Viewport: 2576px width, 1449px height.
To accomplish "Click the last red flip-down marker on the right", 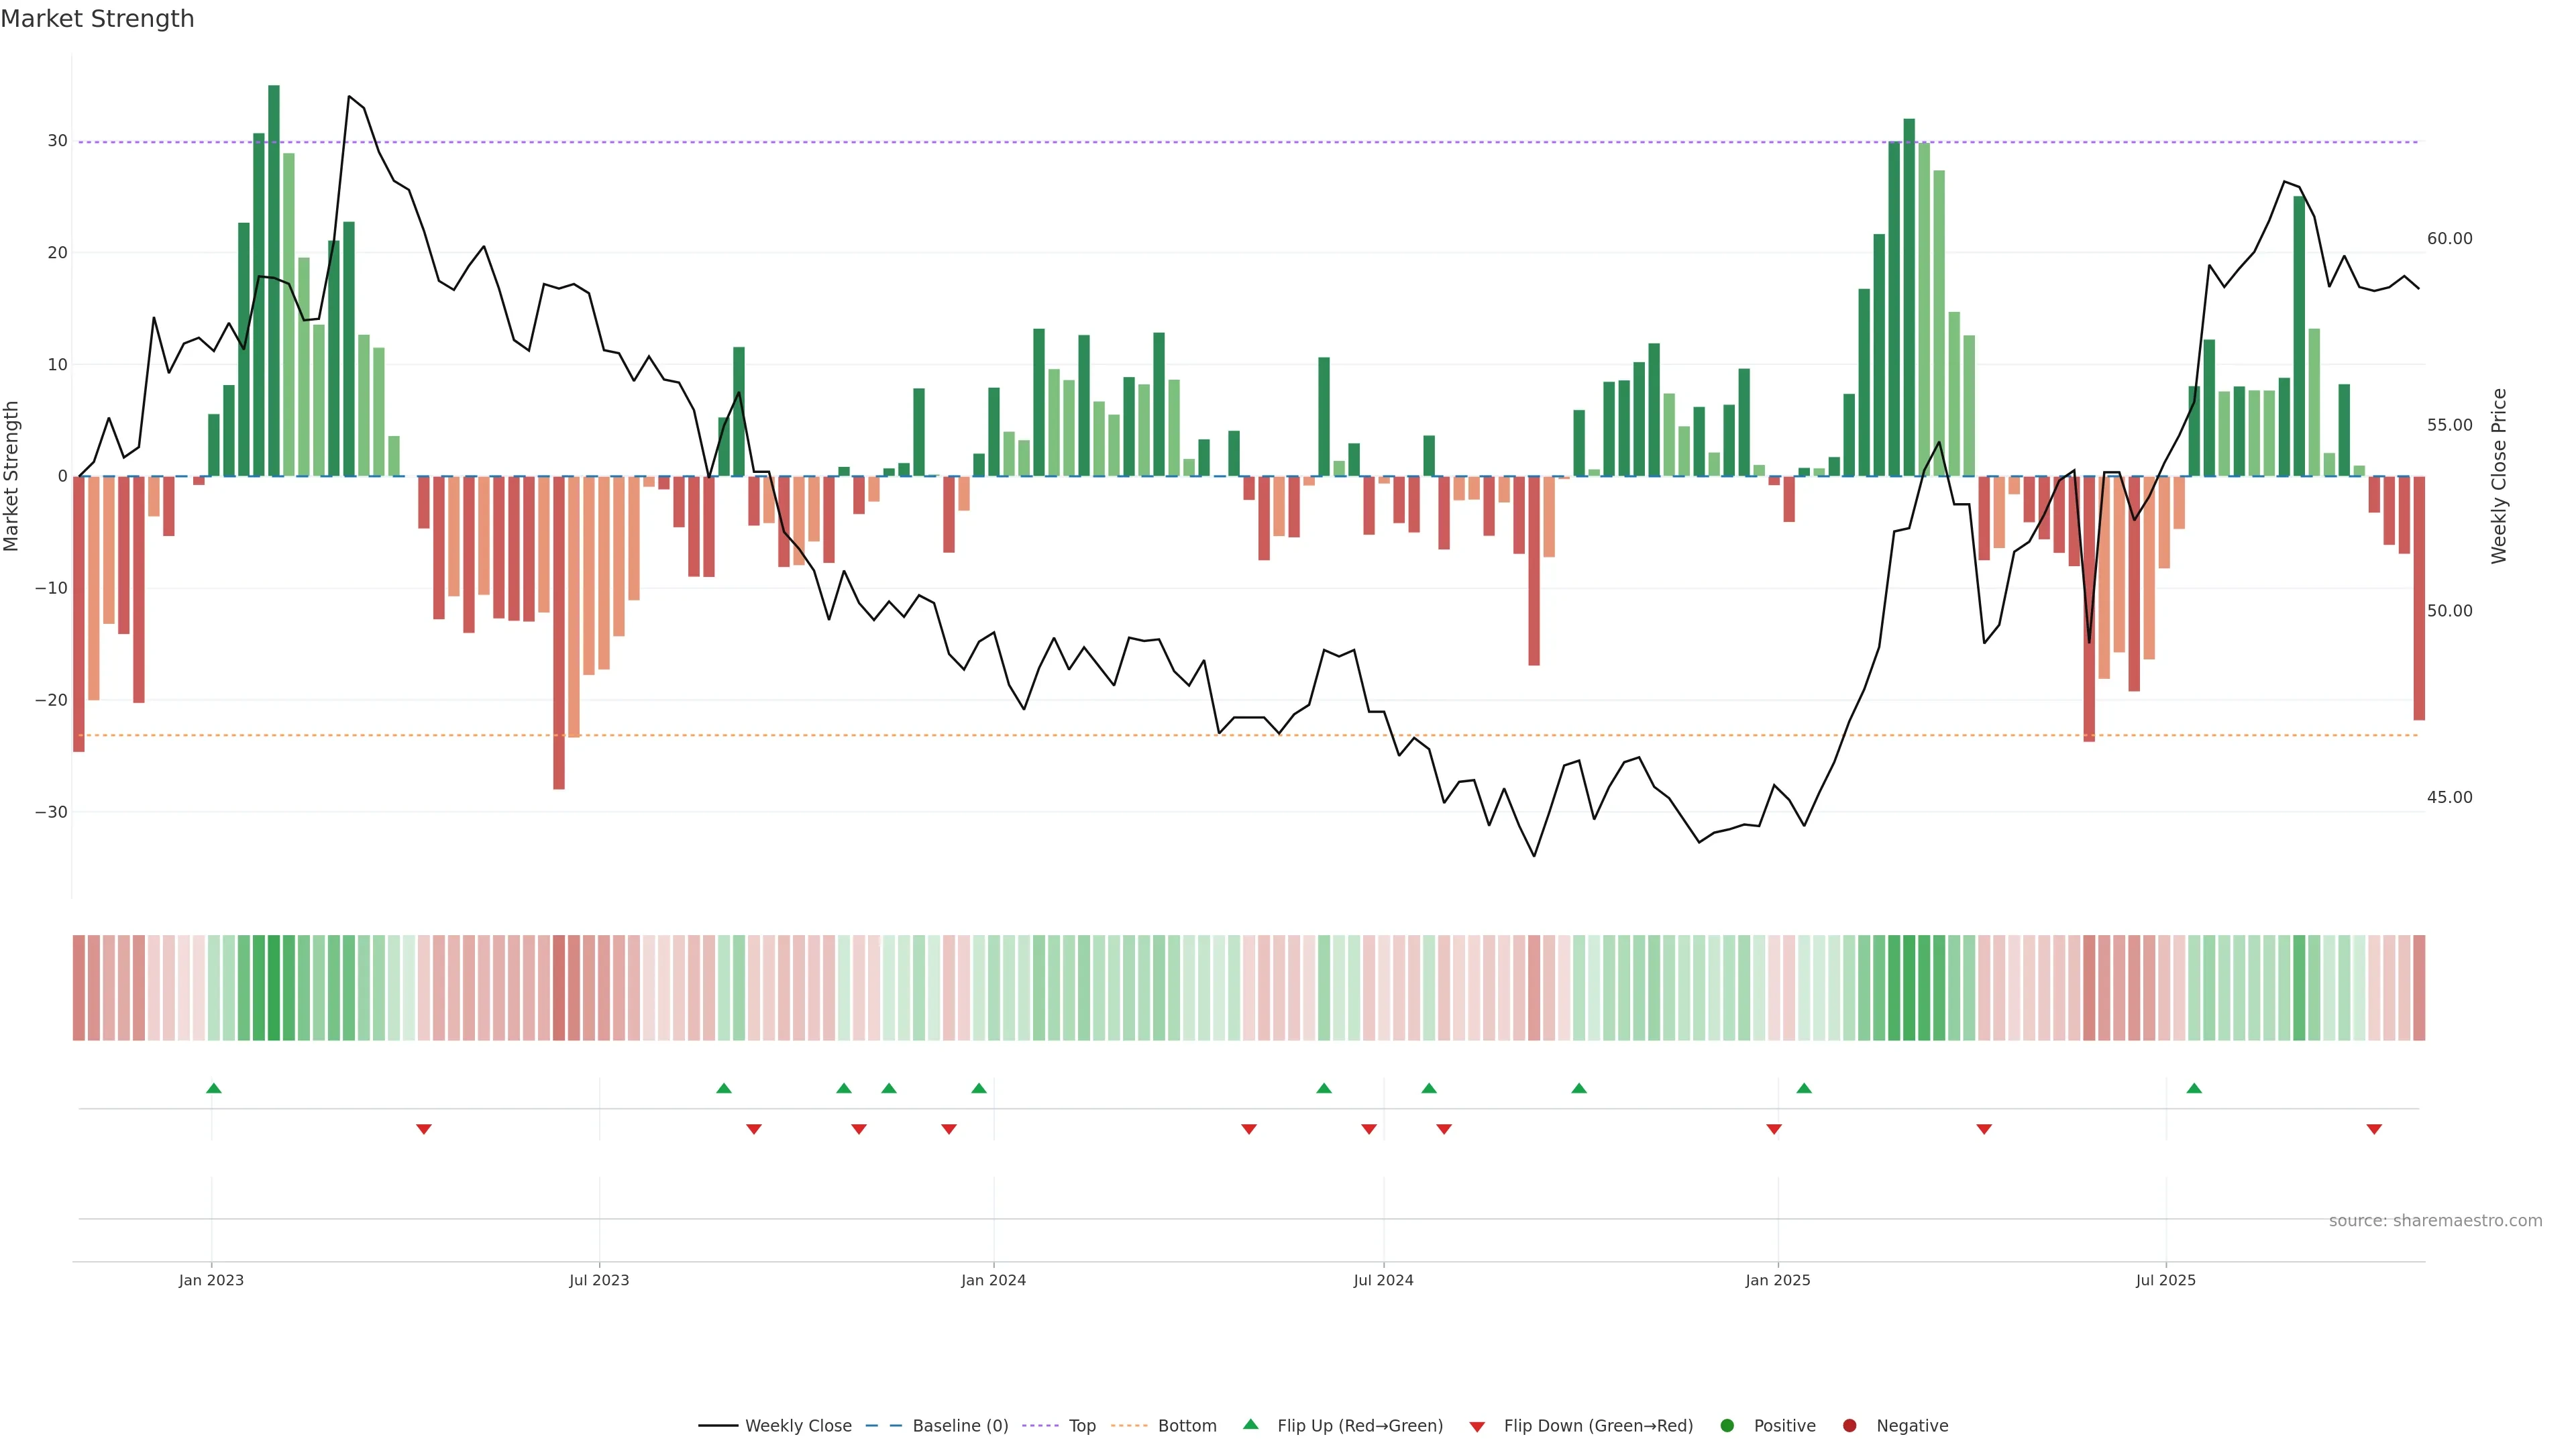I will [x=2374, y=1129].
